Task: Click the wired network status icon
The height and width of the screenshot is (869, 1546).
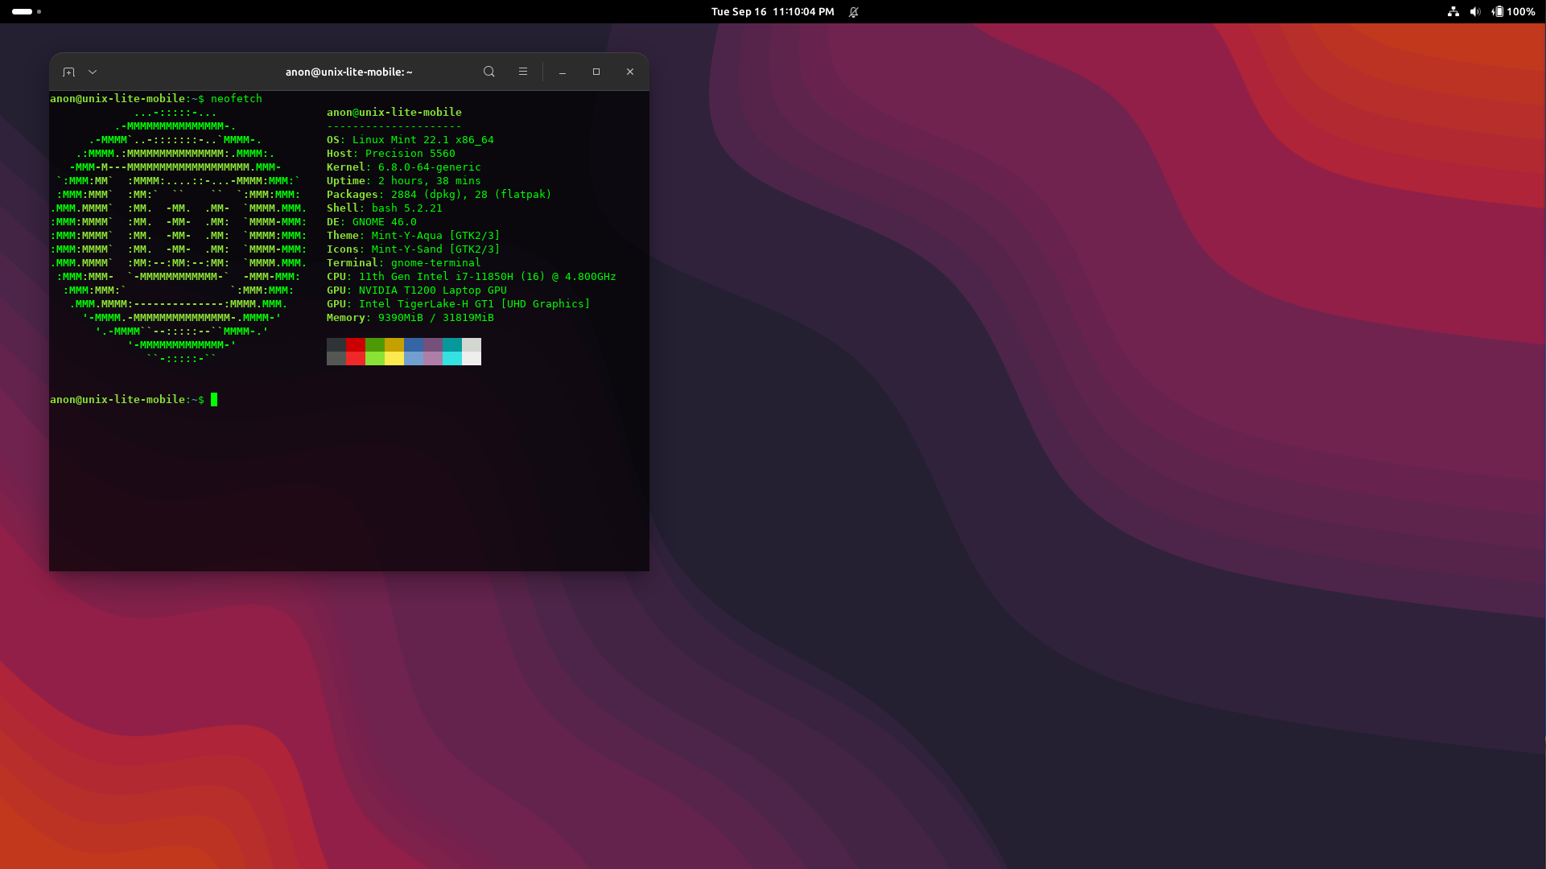Action: point(1453,11)
